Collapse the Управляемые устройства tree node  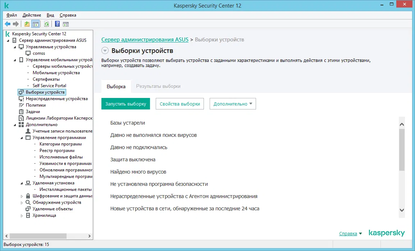pyautogui.click(x=15, y=47)
